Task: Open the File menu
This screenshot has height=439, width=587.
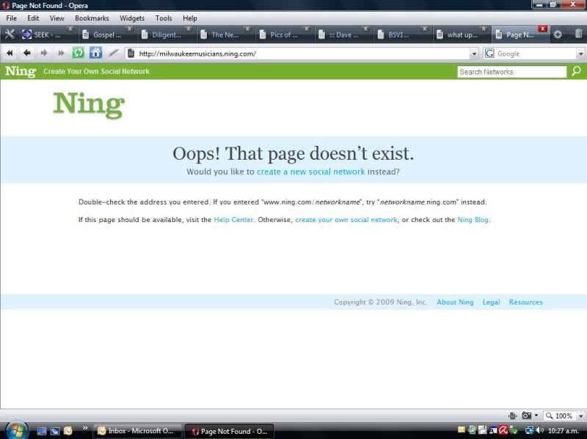Action: (11, 18)
